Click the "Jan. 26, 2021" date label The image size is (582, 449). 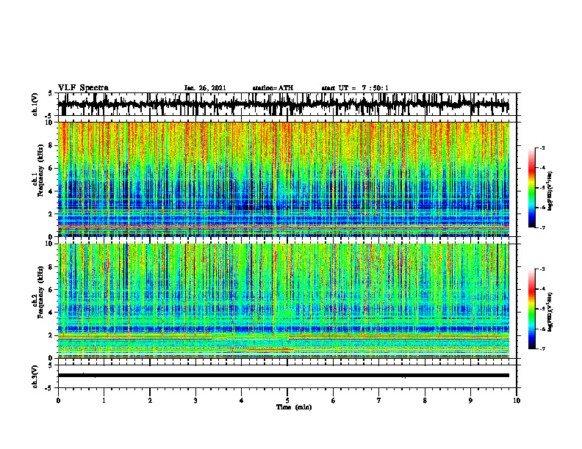205,88
